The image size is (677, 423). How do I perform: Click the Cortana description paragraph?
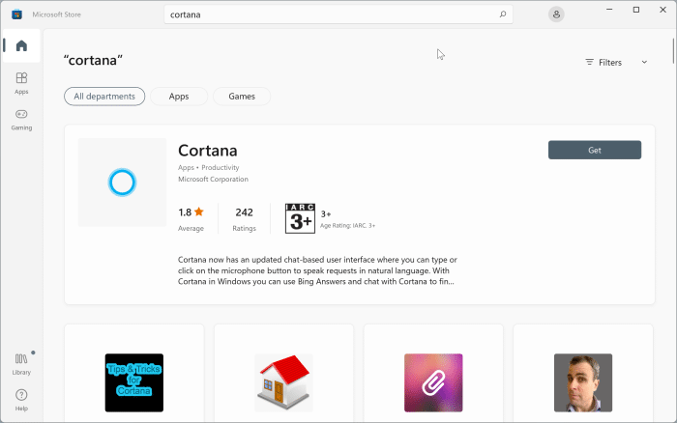pos(317,270)
